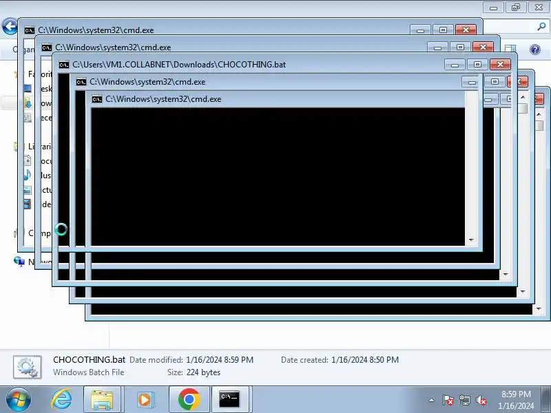
Task: Launch Windows Media Player from taskbar
Action: click(145, 400)
